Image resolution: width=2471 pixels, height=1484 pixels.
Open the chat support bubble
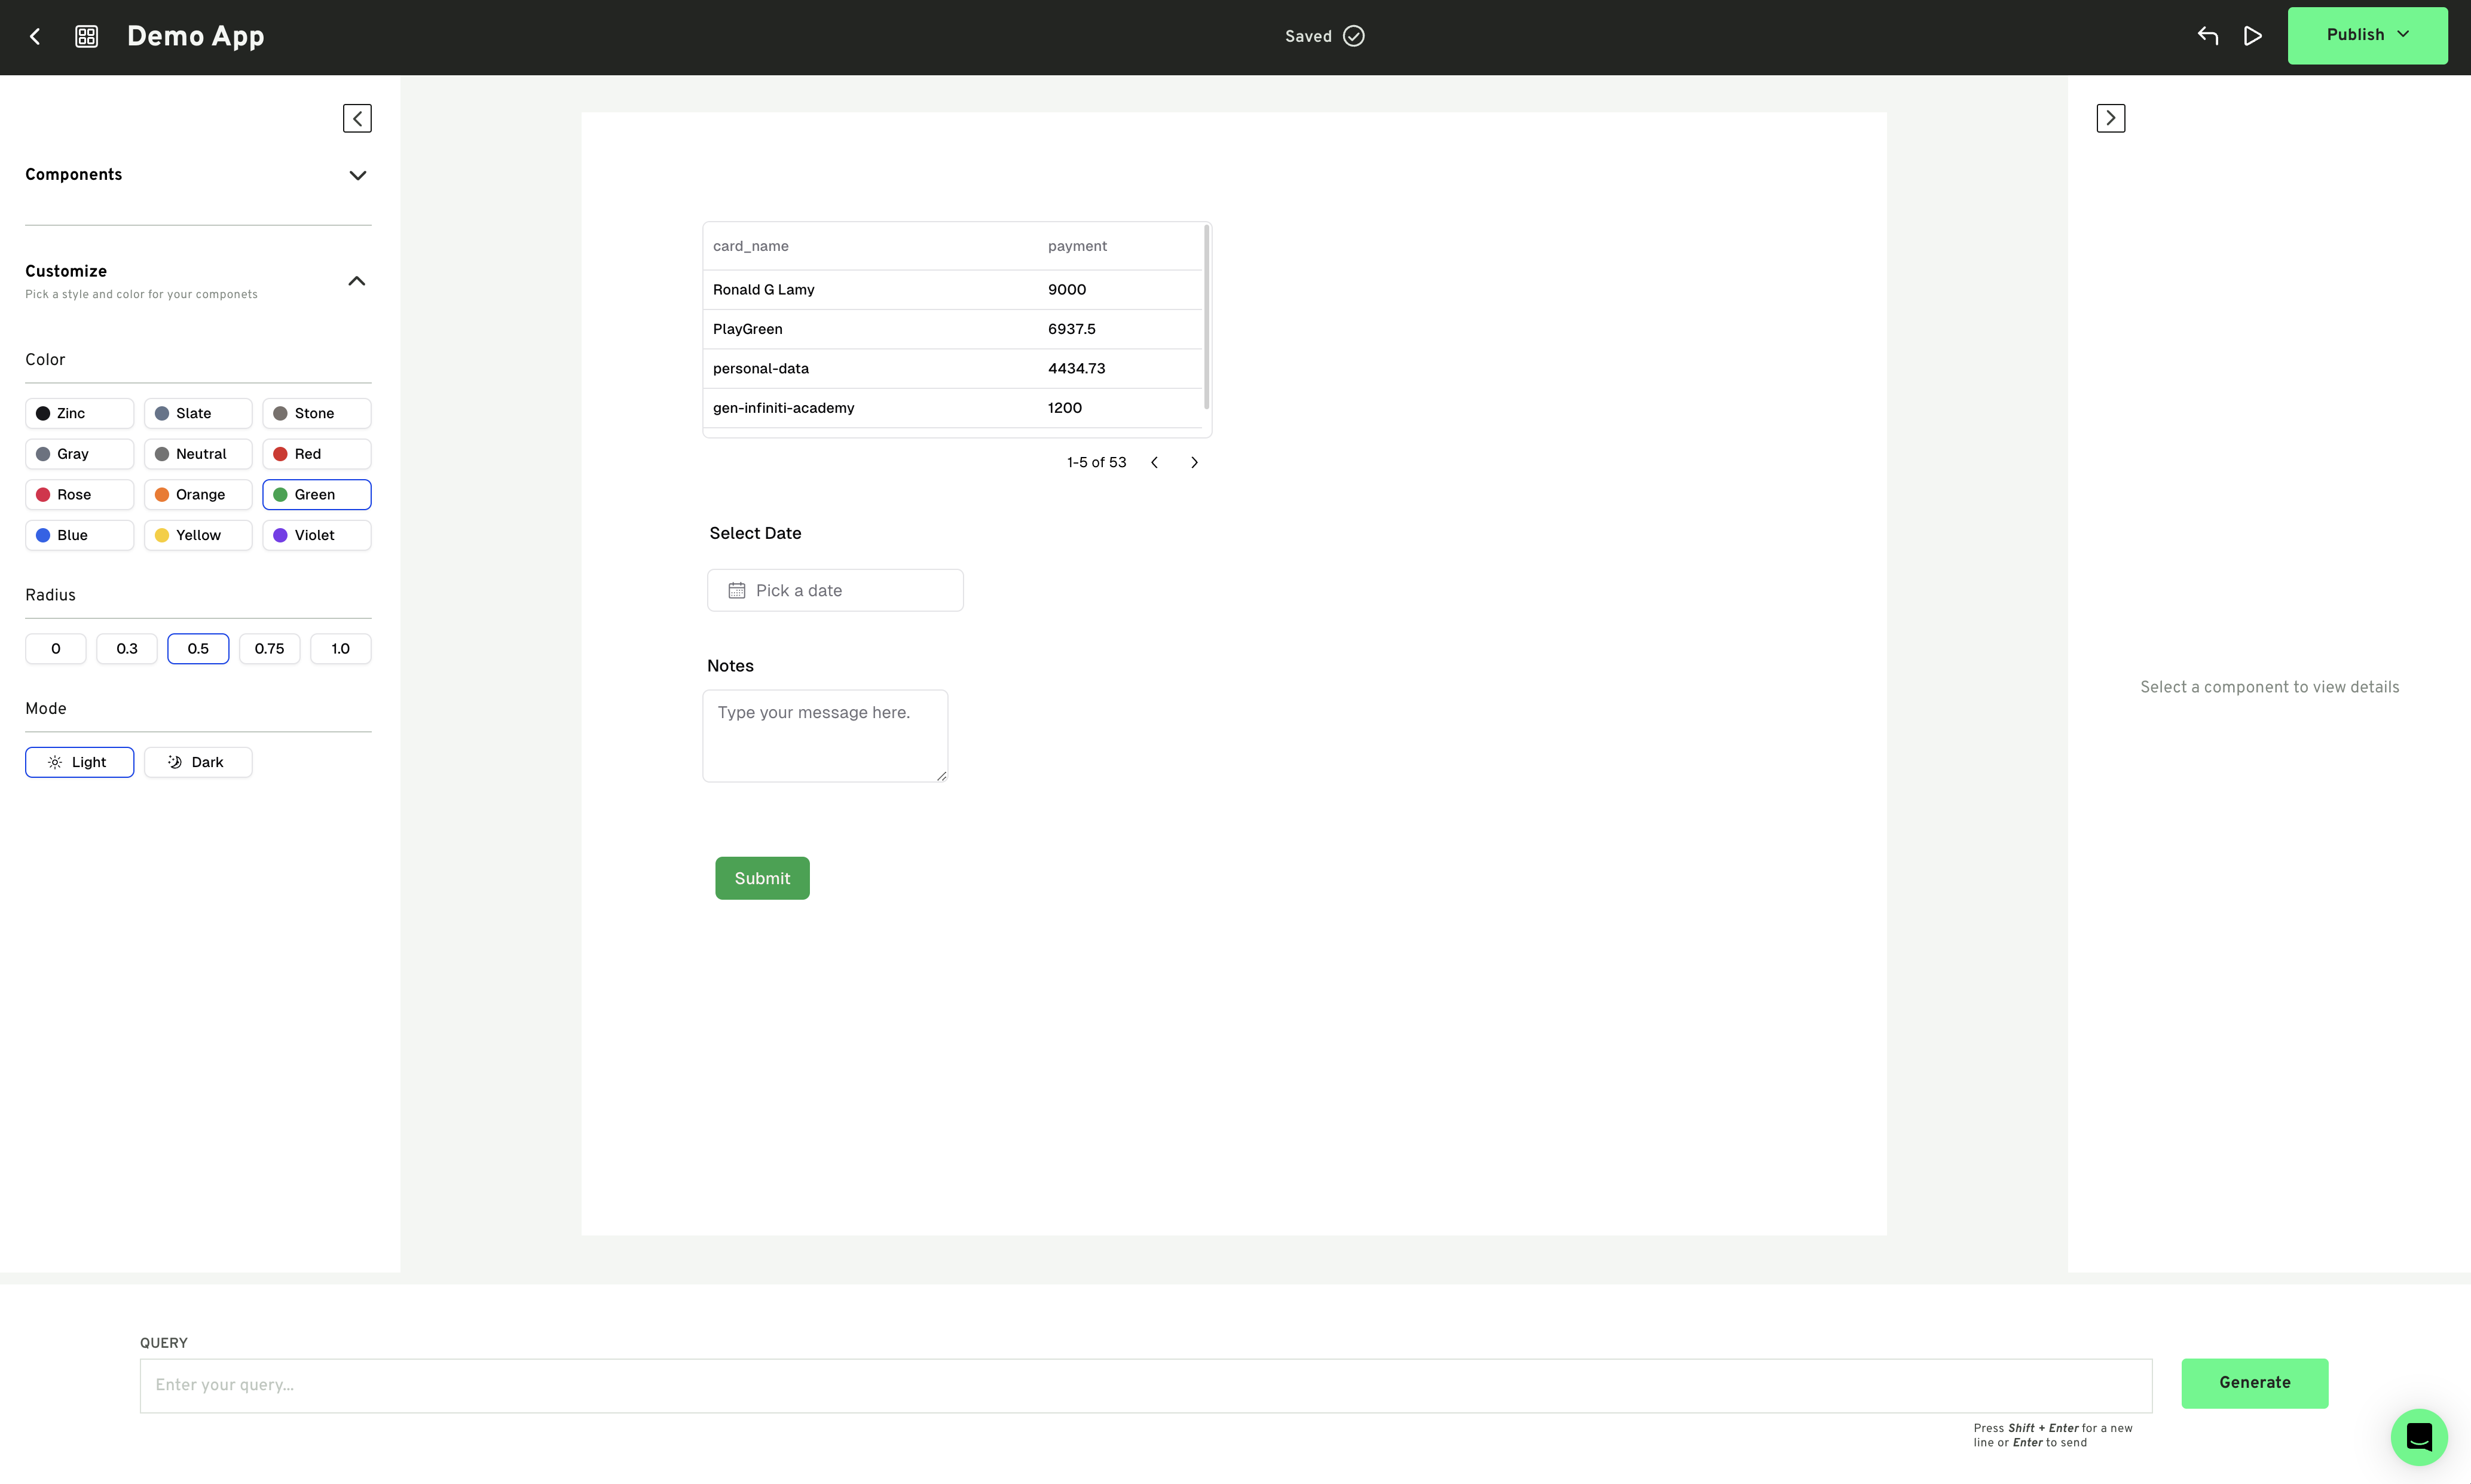click(x=2418, y=1436)
